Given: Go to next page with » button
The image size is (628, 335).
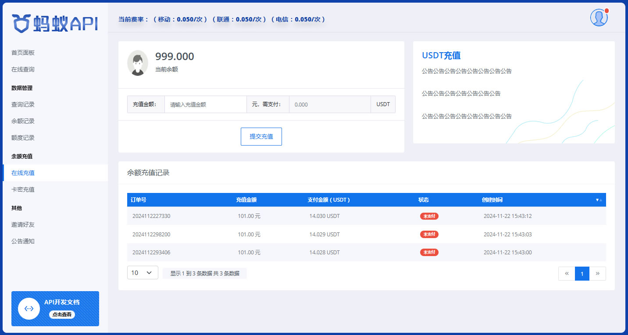Looking at the screenshot, I should (597, 274).
